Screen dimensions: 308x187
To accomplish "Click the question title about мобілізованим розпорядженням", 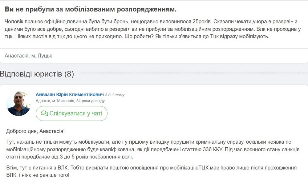I will click(91, 9).
